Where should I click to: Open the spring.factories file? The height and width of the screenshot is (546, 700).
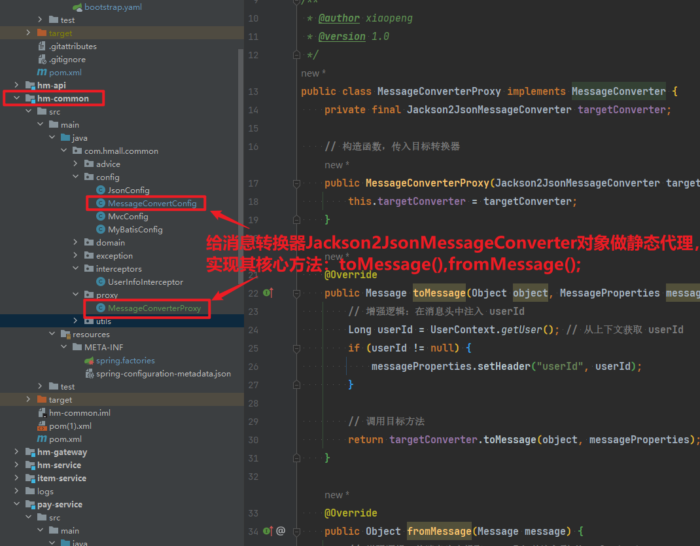[x=125, y=361]
